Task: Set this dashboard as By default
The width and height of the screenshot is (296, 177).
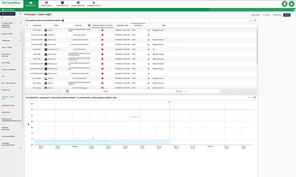Action: click(x=256, y=15)
